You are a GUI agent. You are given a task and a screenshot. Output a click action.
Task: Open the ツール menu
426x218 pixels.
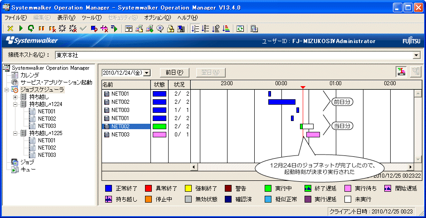coord(92,18)
